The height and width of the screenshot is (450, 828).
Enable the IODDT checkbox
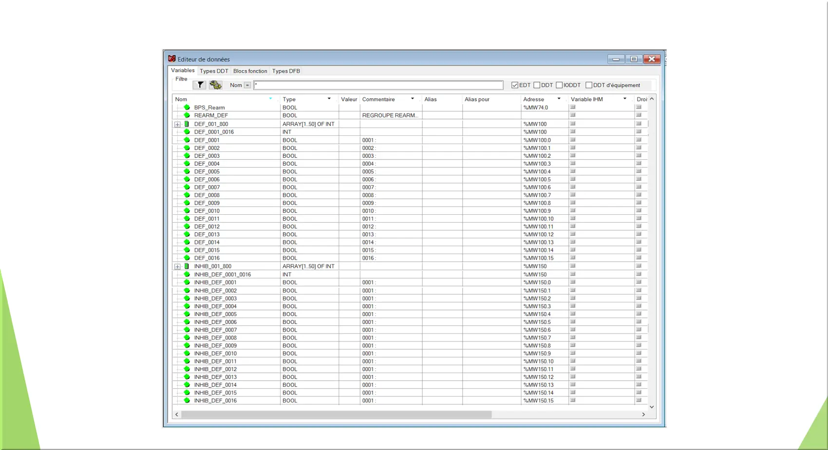coord(559,85)
